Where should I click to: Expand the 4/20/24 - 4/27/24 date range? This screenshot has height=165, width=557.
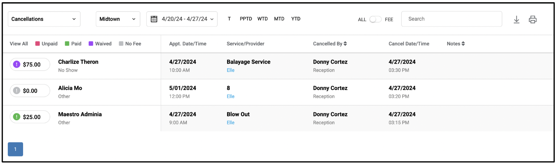click(182, 19)
